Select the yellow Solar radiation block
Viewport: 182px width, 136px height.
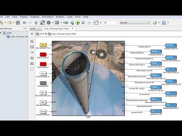point(43,45)
